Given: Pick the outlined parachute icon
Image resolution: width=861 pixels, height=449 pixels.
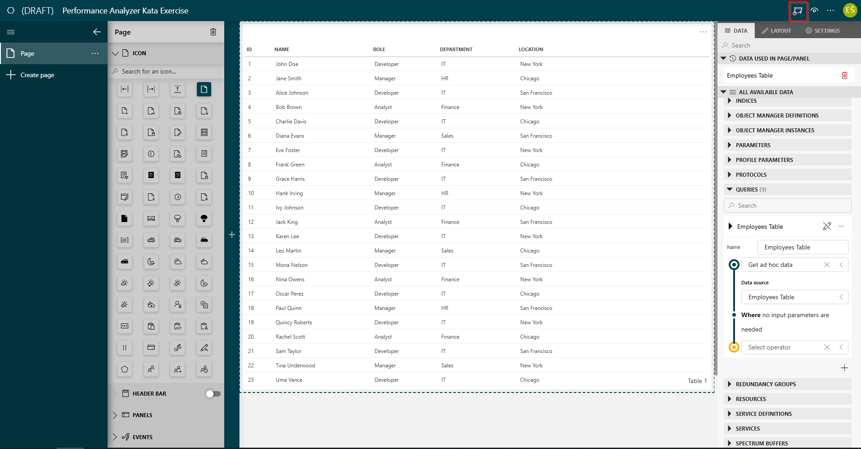Looking at the screenshot, I should (178, 218).
